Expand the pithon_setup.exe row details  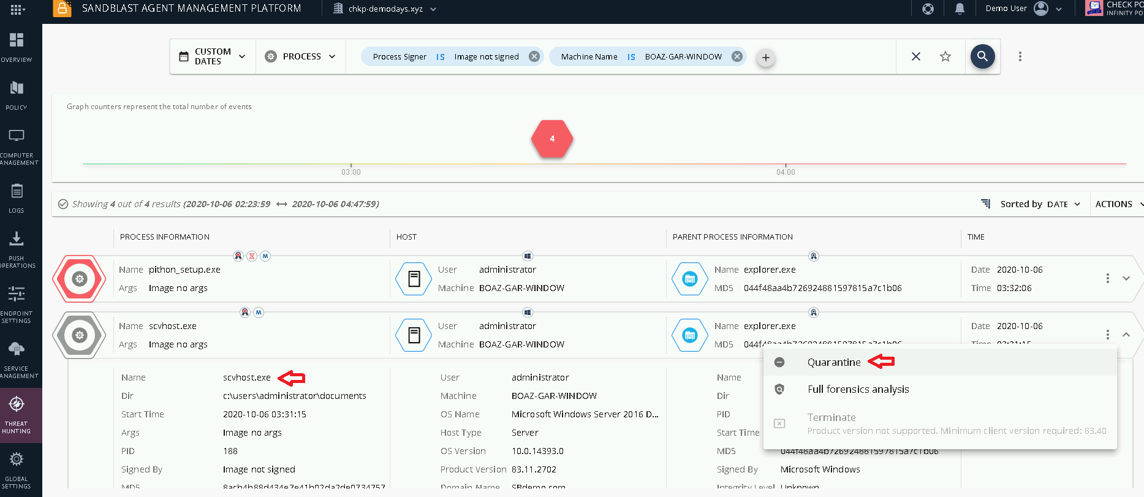click(1126, 278)
